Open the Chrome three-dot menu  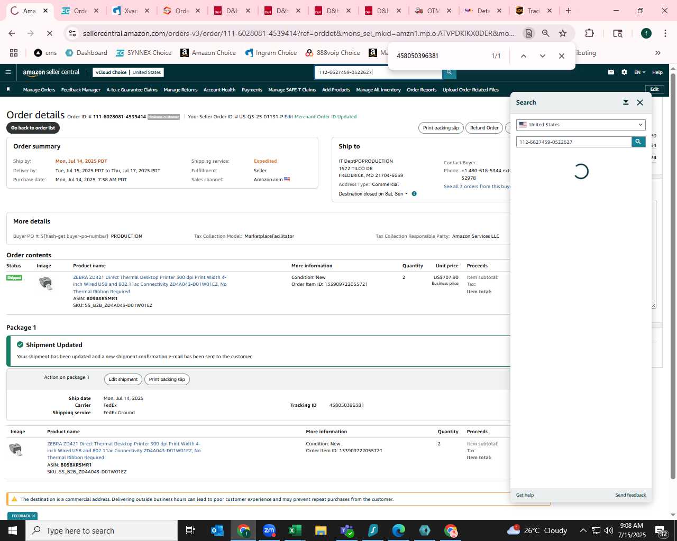pyautogui.click(x=664, y=33)
